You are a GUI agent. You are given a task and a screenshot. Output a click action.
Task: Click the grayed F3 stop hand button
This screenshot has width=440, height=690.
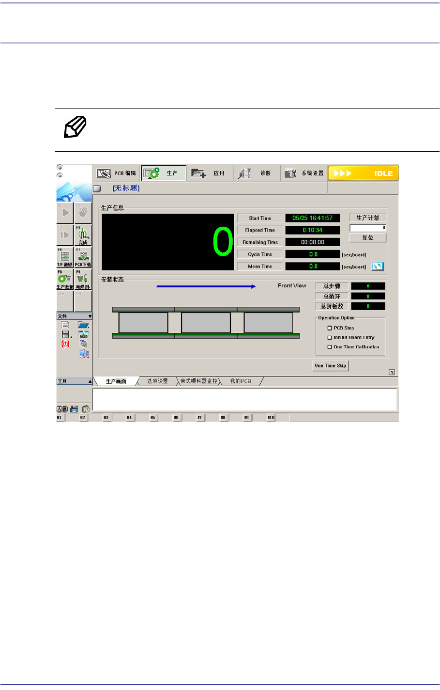(x=83, y=213)
